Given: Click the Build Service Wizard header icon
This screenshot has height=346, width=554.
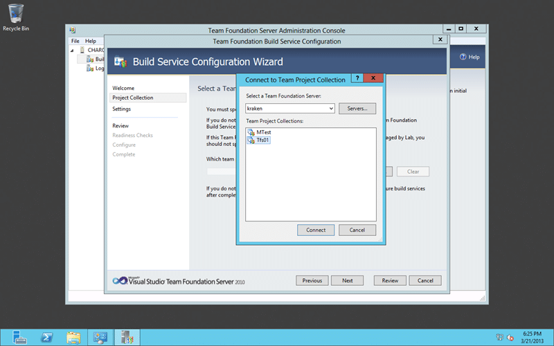Looking at the screenshot, I should coord(120,62).
